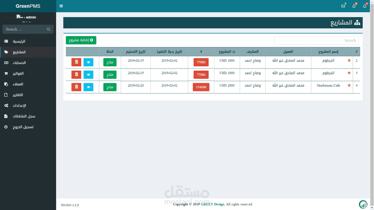This screenshot has width=374, height=210.
Task: Click متاح status button for Omdurman Cafe
Action: point(110,87)
